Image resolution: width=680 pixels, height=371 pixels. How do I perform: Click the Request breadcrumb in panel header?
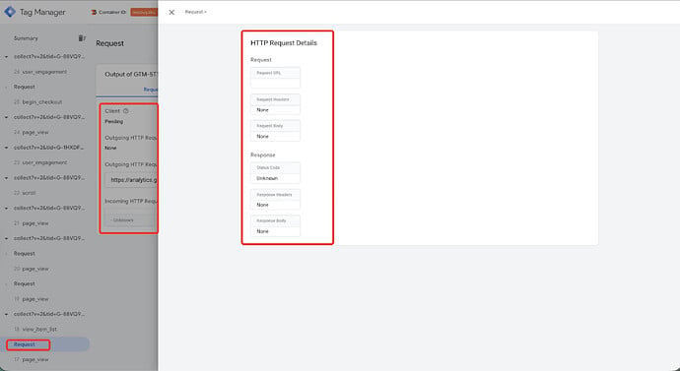[195, 12]
